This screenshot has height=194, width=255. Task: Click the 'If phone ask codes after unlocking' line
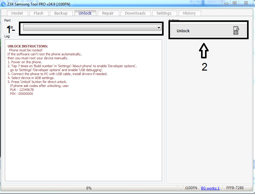coord(39,86)
